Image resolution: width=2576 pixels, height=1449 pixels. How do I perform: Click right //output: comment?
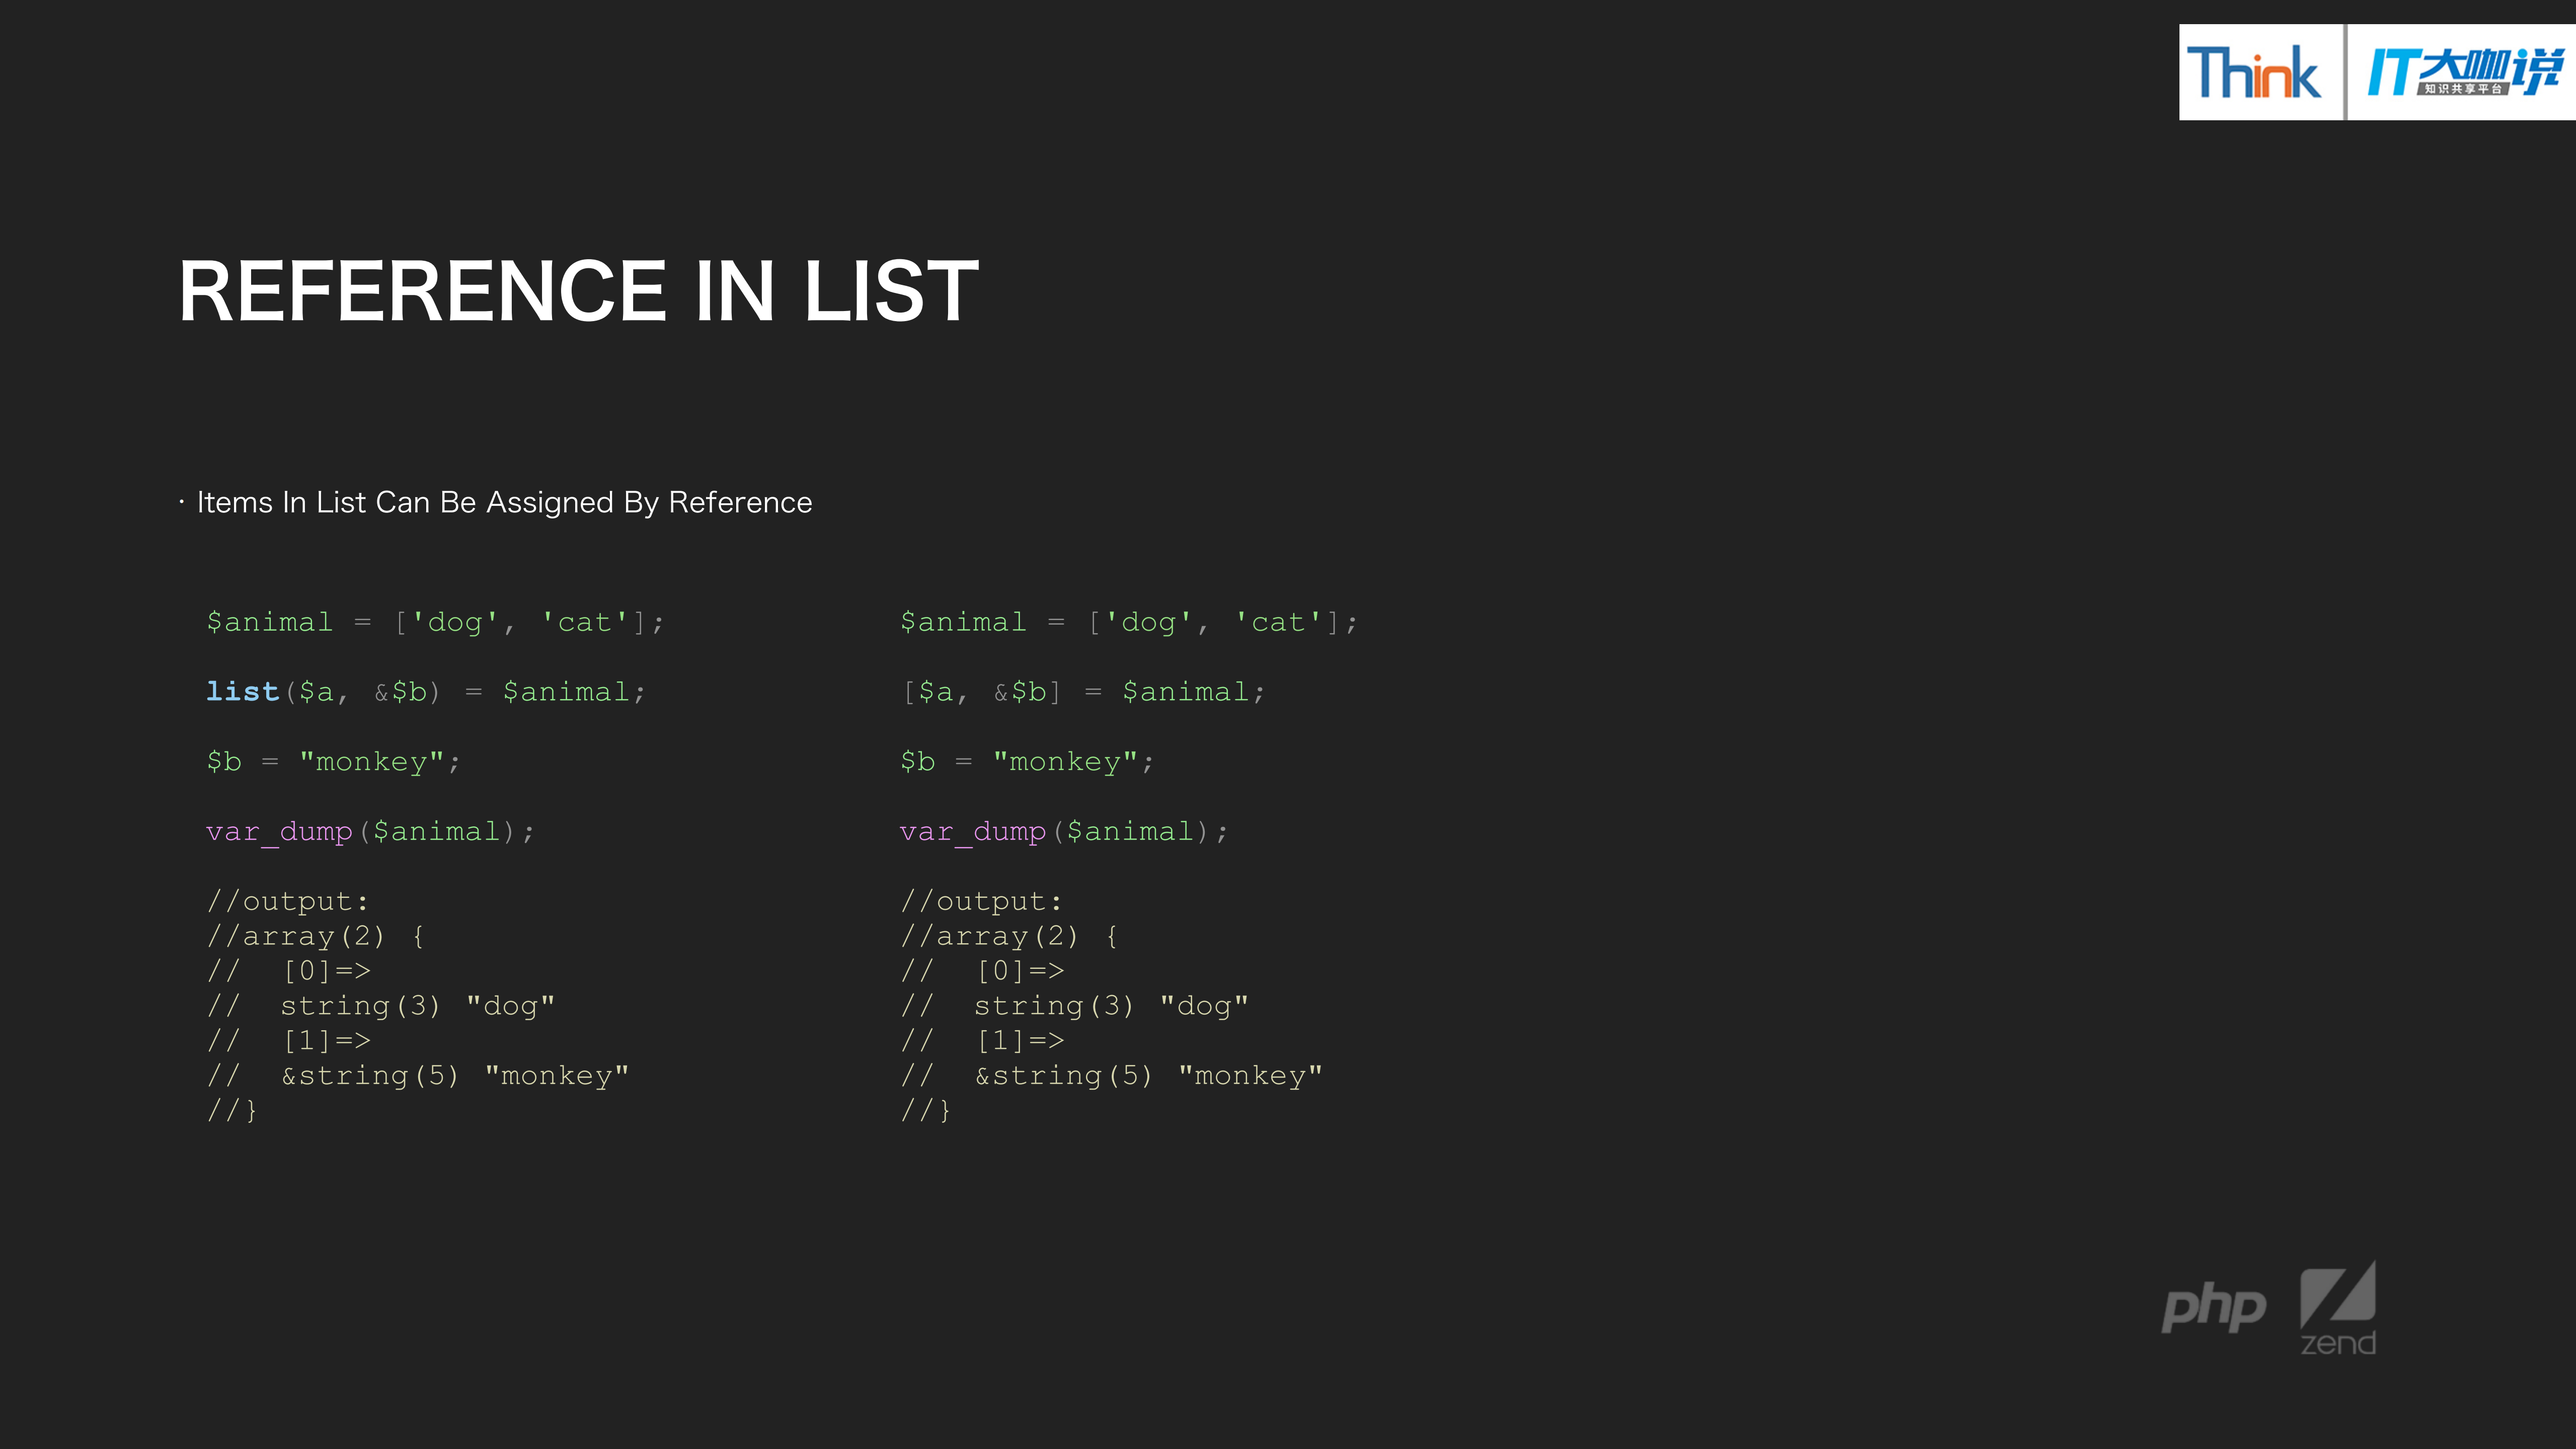point(980,901)
